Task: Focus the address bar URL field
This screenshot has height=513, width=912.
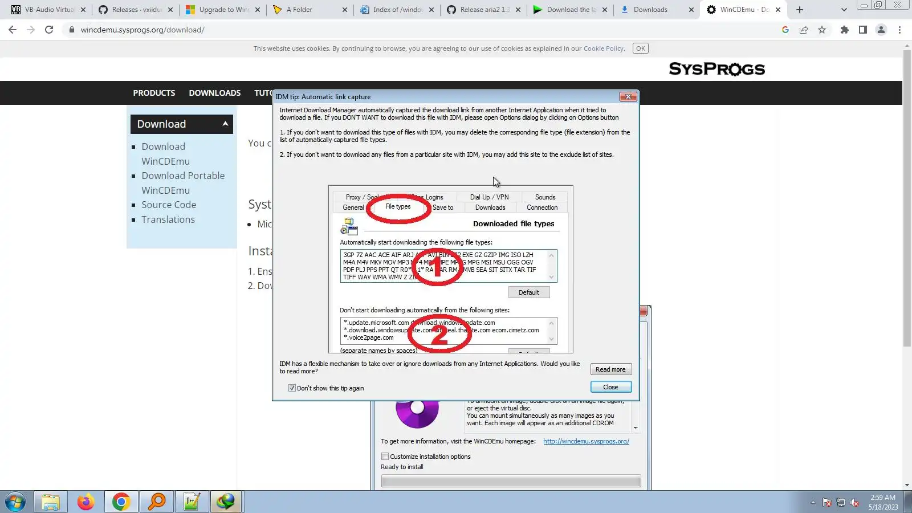Action: pos(422,30)
